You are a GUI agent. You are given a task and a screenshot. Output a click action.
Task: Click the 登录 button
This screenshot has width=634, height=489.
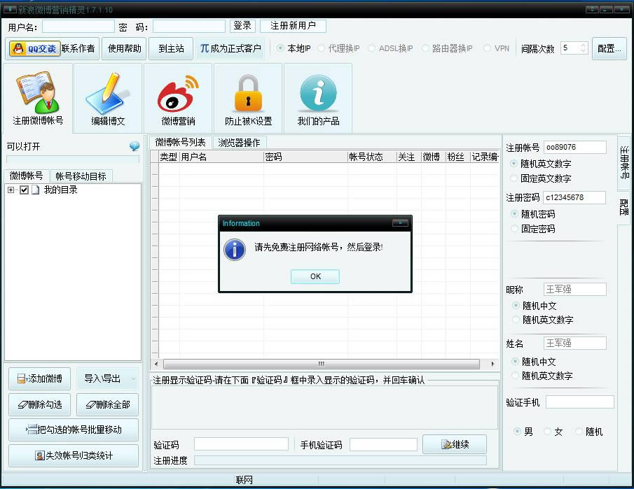[242, 26]
